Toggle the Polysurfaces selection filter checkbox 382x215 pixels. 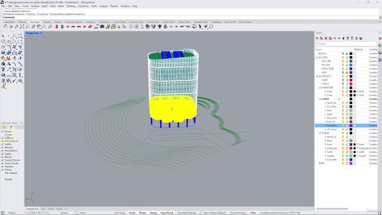click(2, 141)
